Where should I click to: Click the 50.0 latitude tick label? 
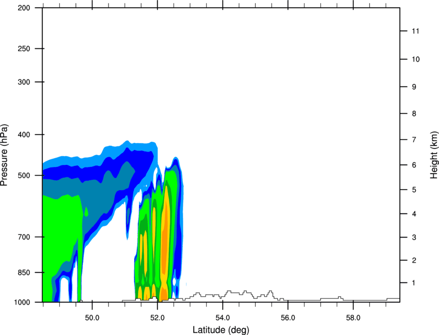[92, 318]
